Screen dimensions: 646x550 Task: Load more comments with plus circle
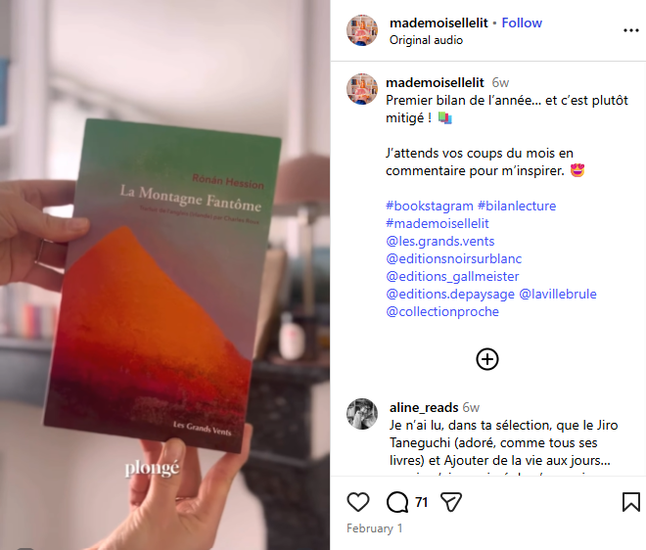487,359
